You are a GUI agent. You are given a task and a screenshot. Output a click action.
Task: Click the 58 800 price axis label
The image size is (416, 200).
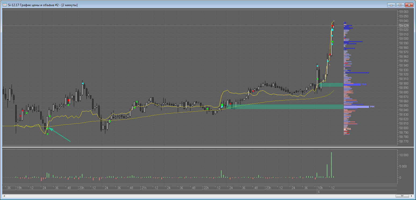(404, 128)
